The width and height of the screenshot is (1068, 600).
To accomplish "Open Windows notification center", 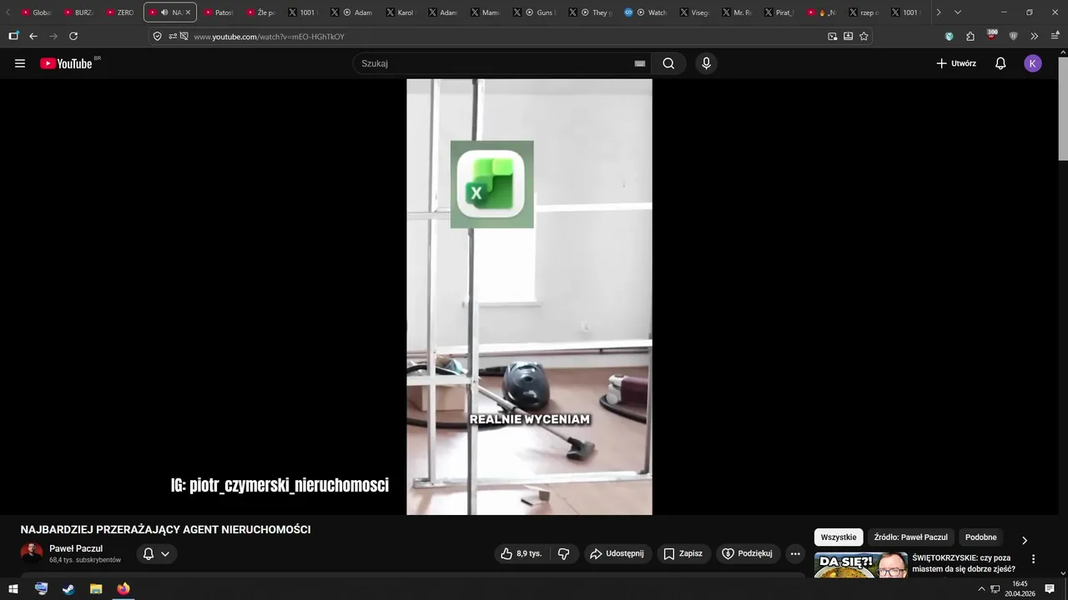I will (x=1050, y=589).
